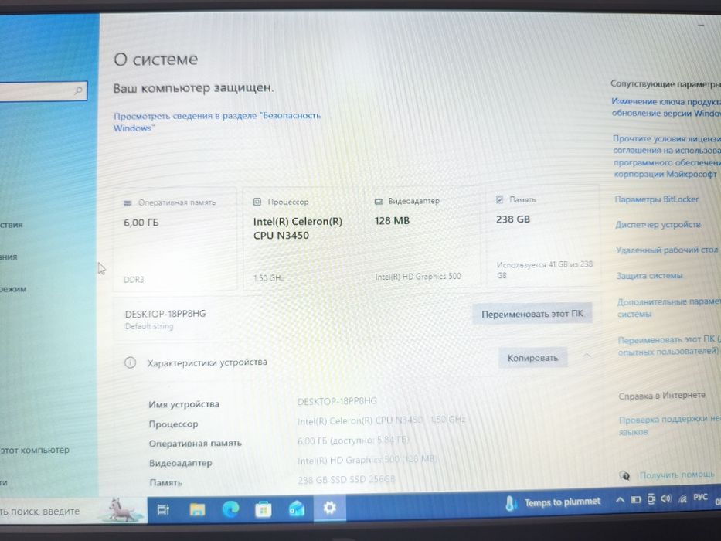
Task: Open File Explorer from the taskbar
Action: pyautogui.click(x=197, y=509)
